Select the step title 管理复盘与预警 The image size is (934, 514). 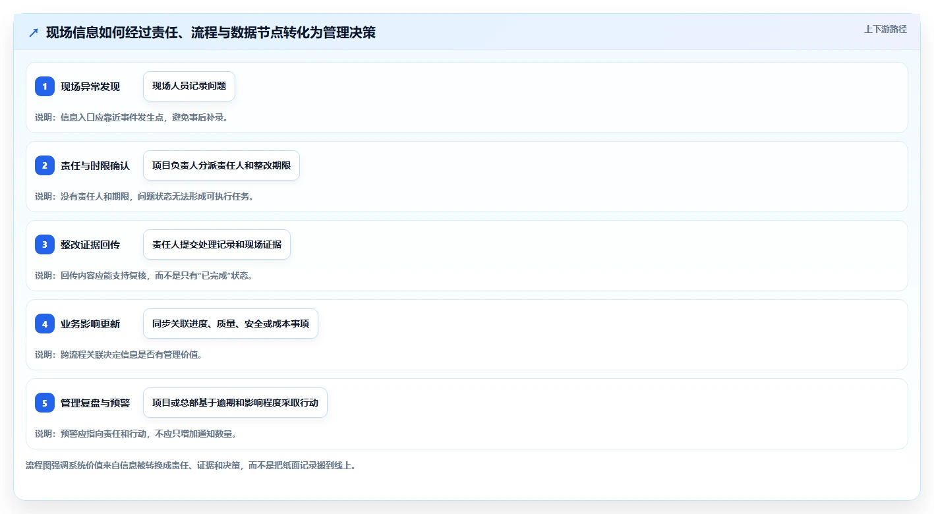pyautogui.click(x=95, y=403)
